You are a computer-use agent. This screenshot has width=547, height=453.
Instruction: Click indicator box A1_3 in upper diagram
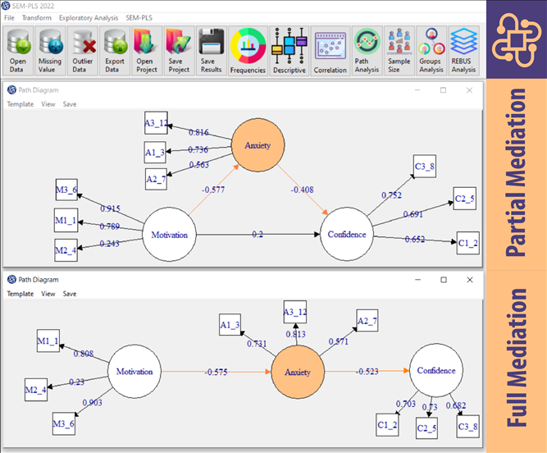[x=155, y=152]
